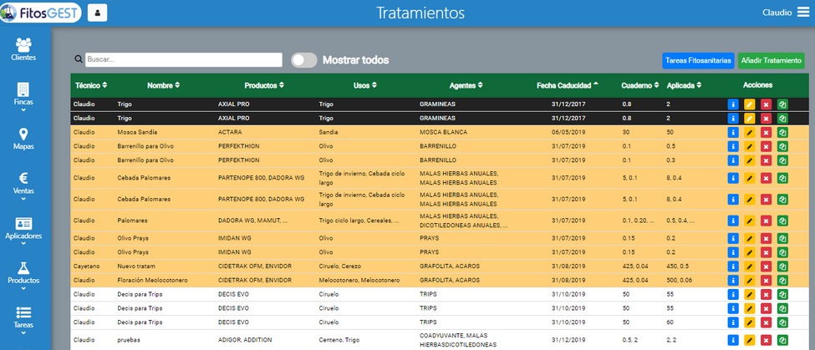The image size is (815, 350).
Task: Click the user profile icon button
Action: pos(97,13)
